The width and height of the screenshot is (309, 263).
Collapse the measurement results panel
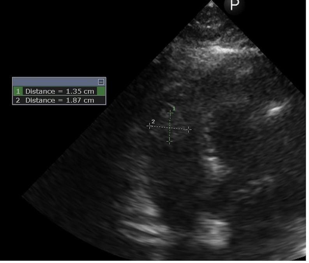101,82
